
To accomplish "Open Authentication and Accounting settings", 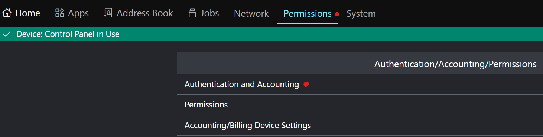I will click(x=360, y=84).
